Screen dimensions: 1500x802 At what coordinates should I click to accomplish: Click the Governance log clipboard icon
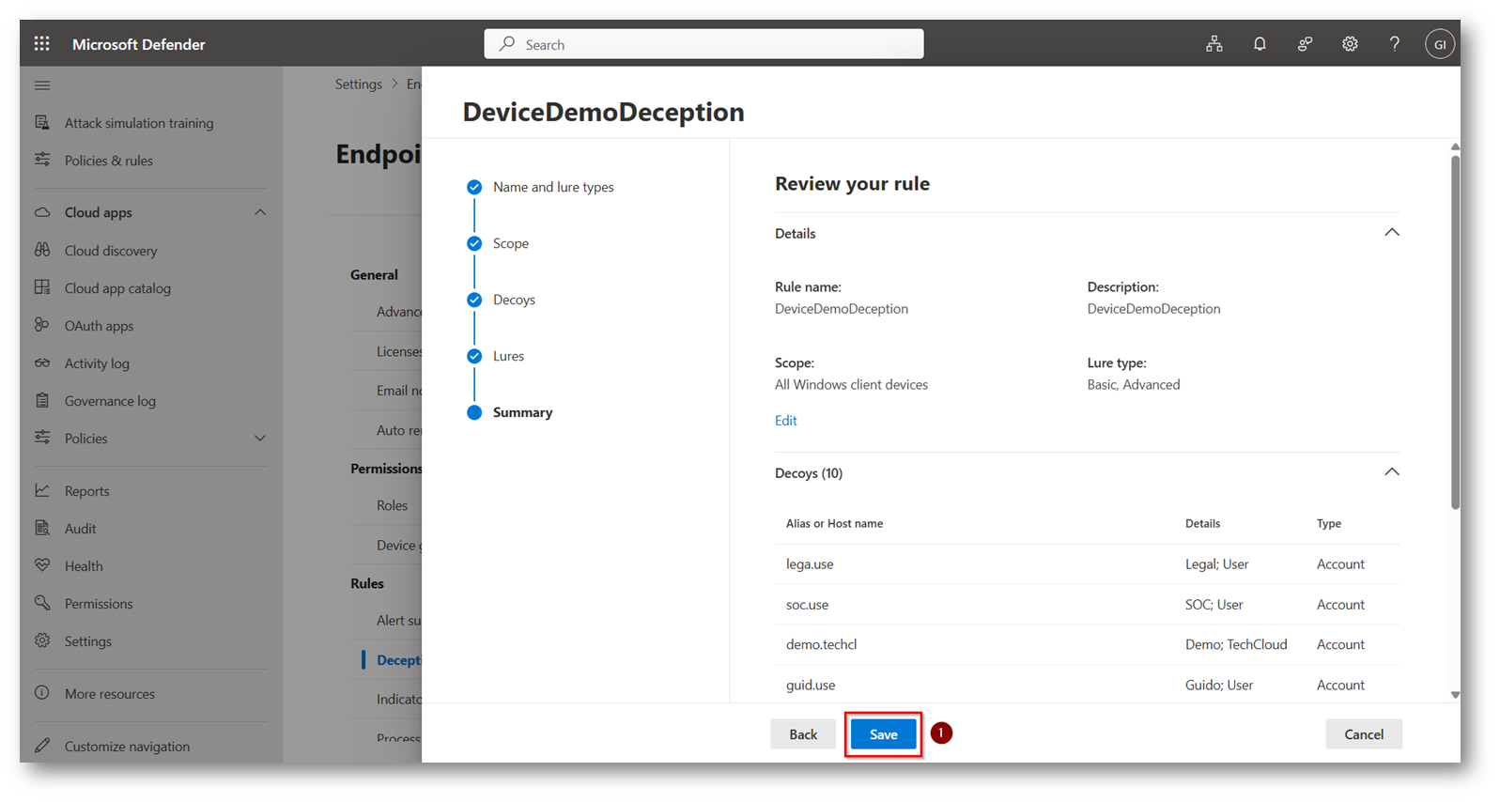[42, 400]
